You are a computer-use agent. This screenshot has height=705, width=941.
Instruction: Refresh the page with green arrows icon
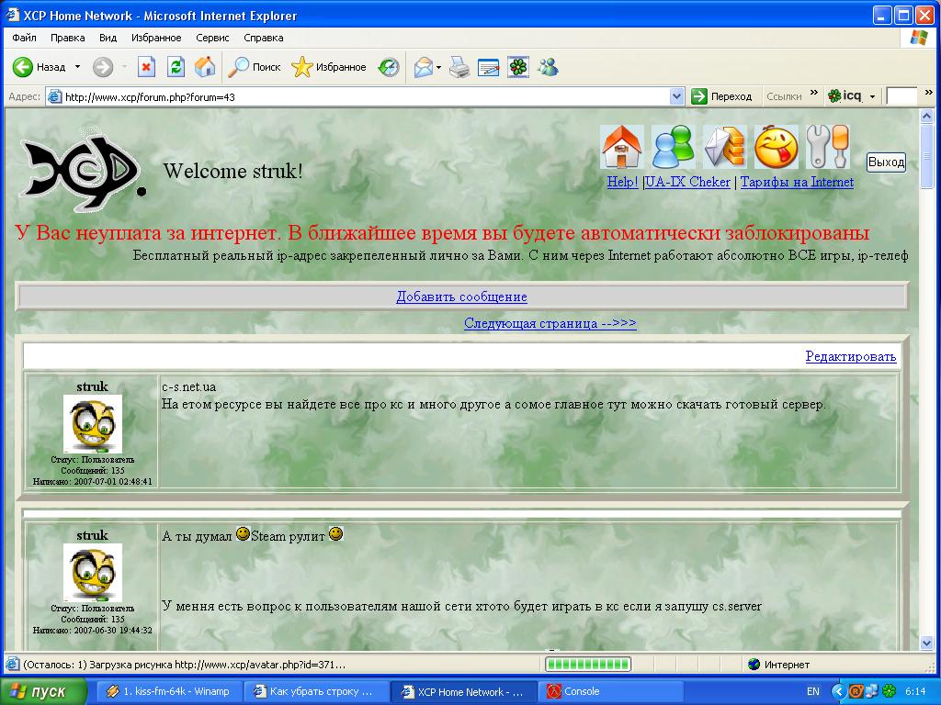(176, 67)
